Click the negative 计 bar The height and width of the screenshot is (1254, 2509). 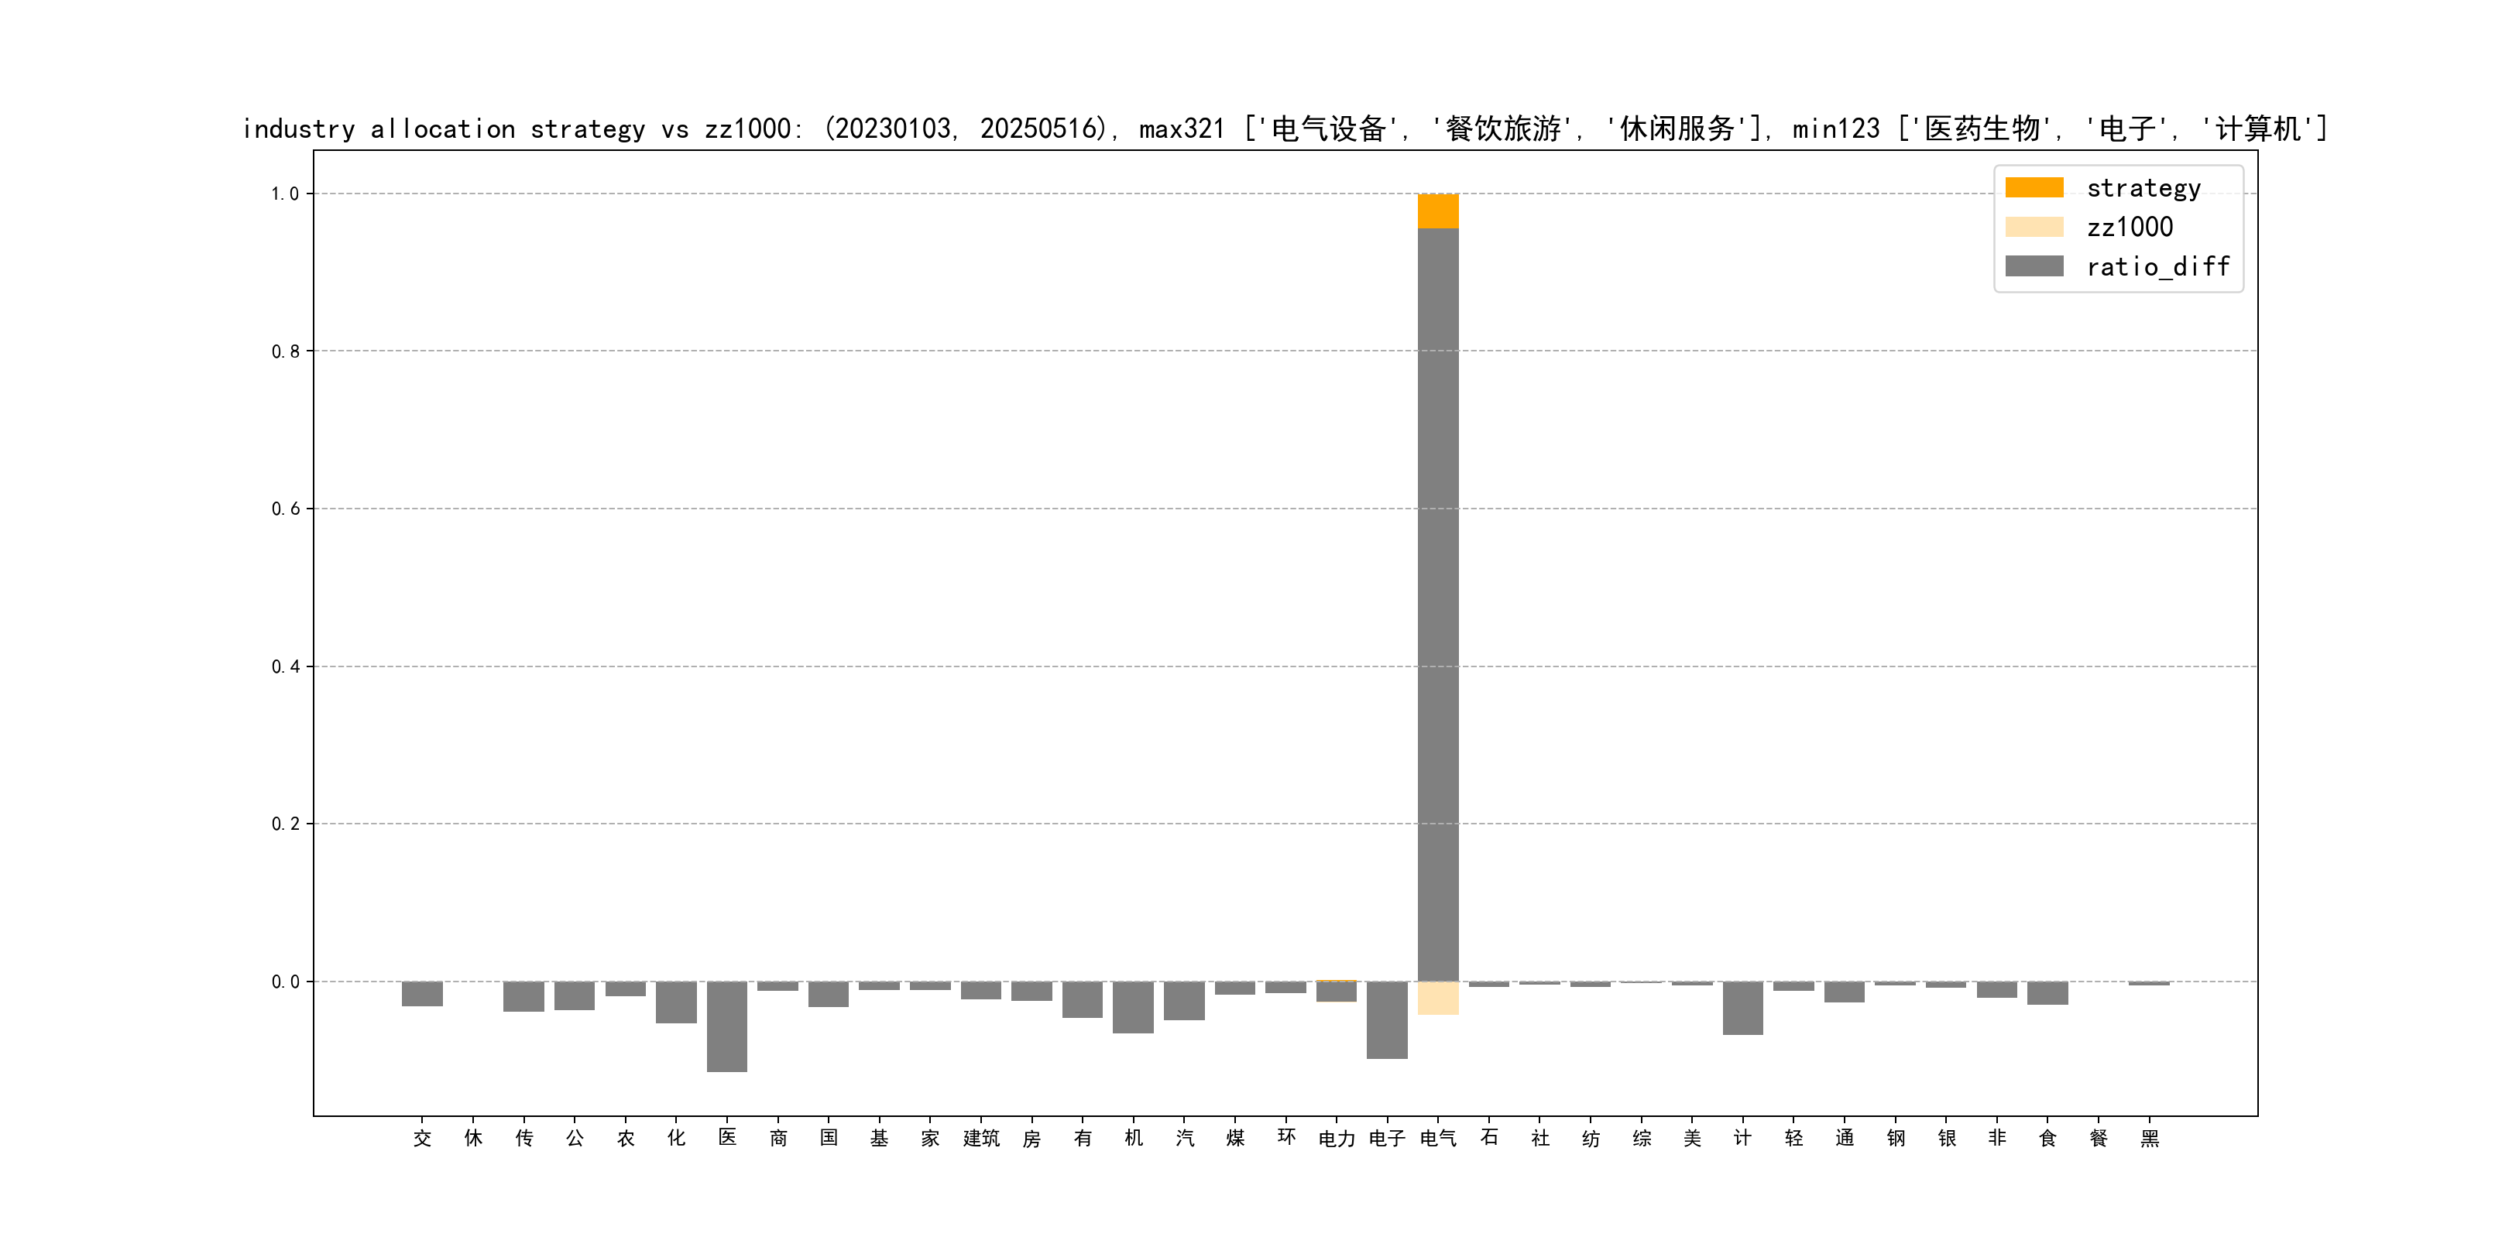point(1742,1008)
